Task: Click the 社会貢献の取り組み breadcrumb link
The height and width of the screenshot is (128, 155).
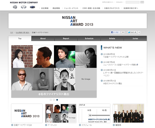Action: (22, 32)
